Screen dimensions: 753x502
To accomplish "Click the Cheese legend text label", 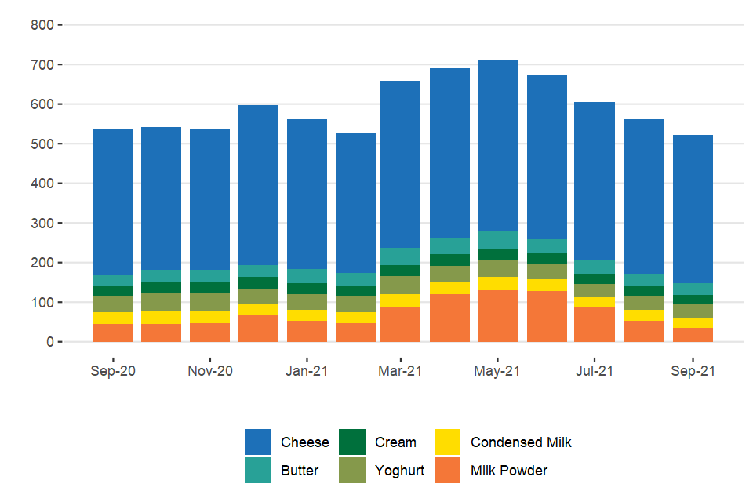I will (304, 442).
